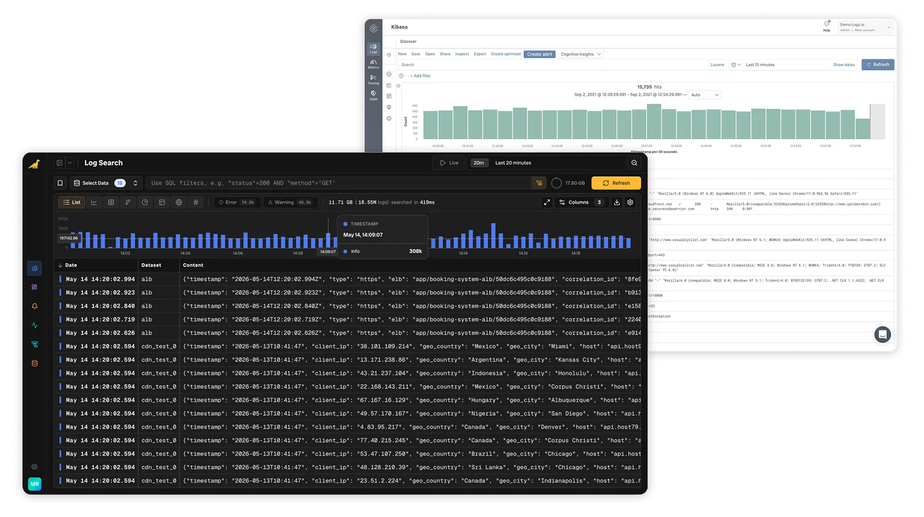Click Add filter in Kibana

pyautogui.click(x=421, y=76)
